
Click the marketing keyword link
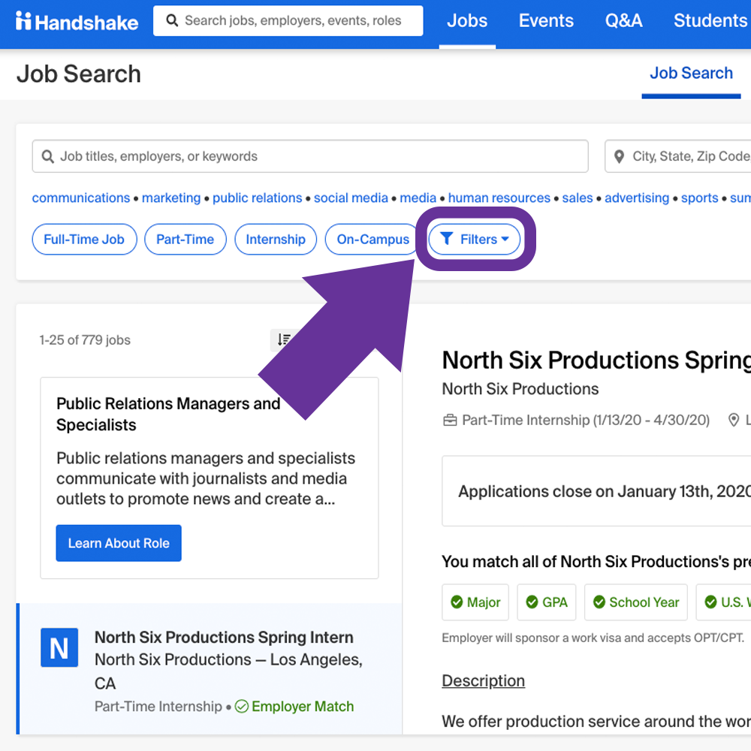click(x=171, y=198)
